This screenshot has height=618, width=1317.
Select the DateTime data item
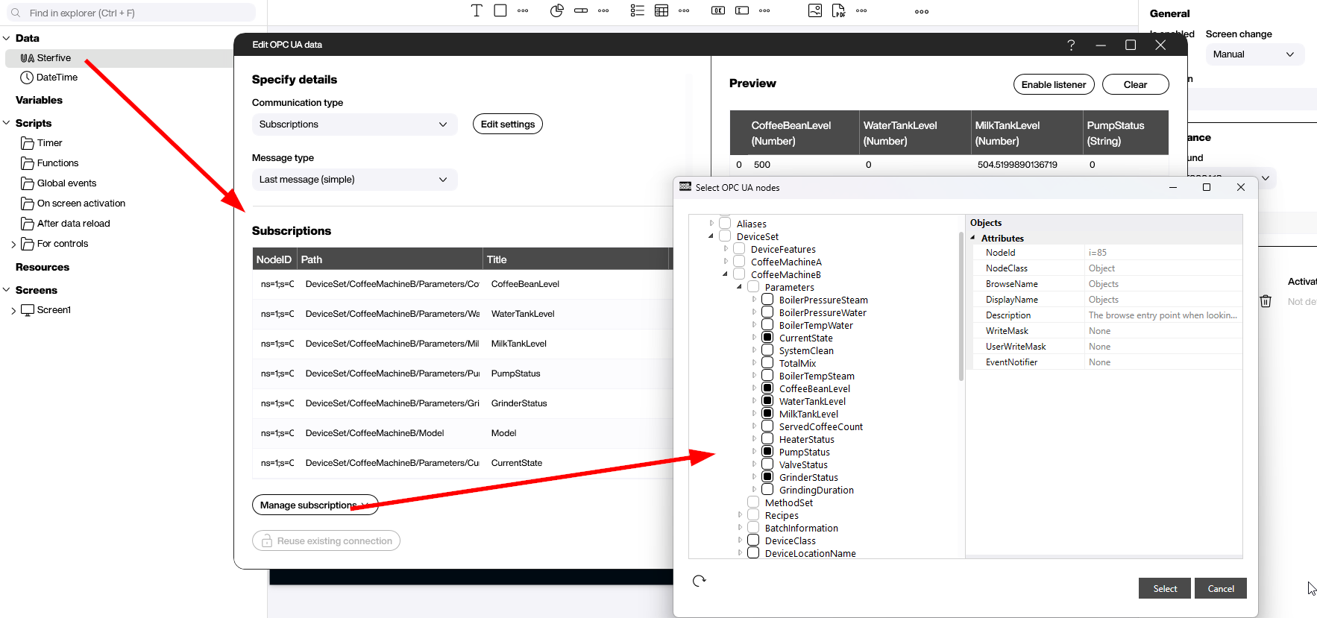pos(57,78)
